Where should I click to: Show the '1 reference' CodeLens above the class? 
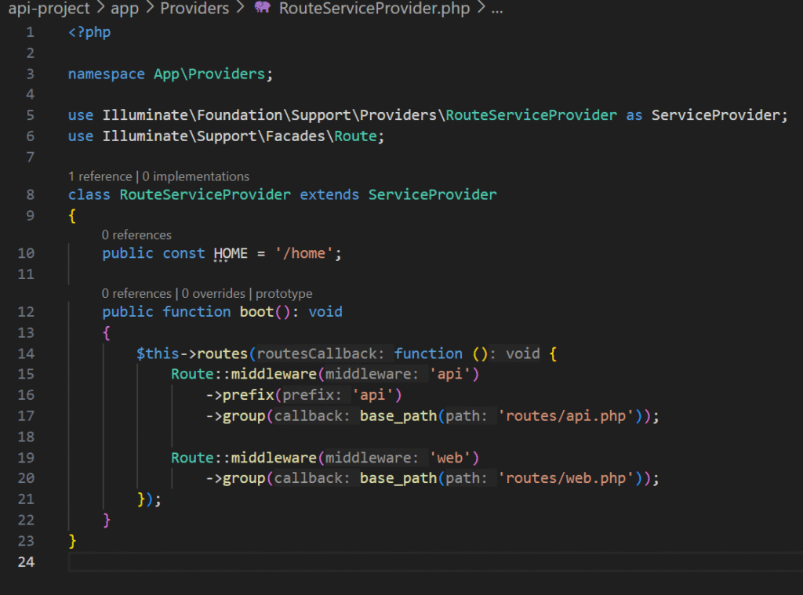click(100, 176)
